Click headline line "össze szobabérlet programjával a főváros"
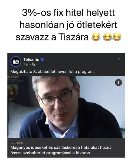Viewport: 137px width, 160px height. (x=50, y=153)
